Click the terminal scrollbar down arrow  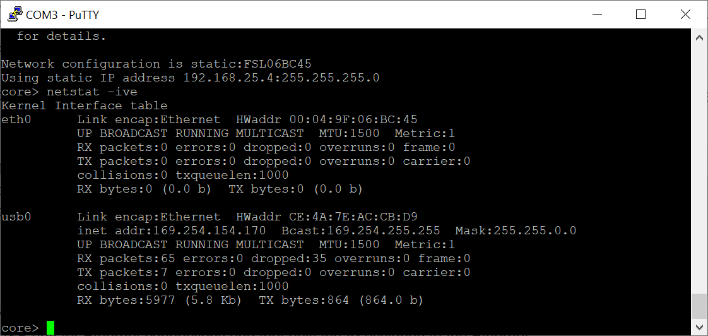pos(699,328)
